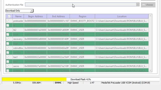This screenshot has height=90, width=161.
Task: Click the file location cell of secro
Action: pyautogui.click(x=122, y=66)
